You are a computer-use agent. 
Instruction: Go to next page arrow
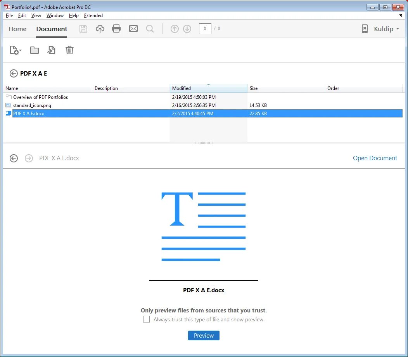pyautogui.click(x=187, y=29)
